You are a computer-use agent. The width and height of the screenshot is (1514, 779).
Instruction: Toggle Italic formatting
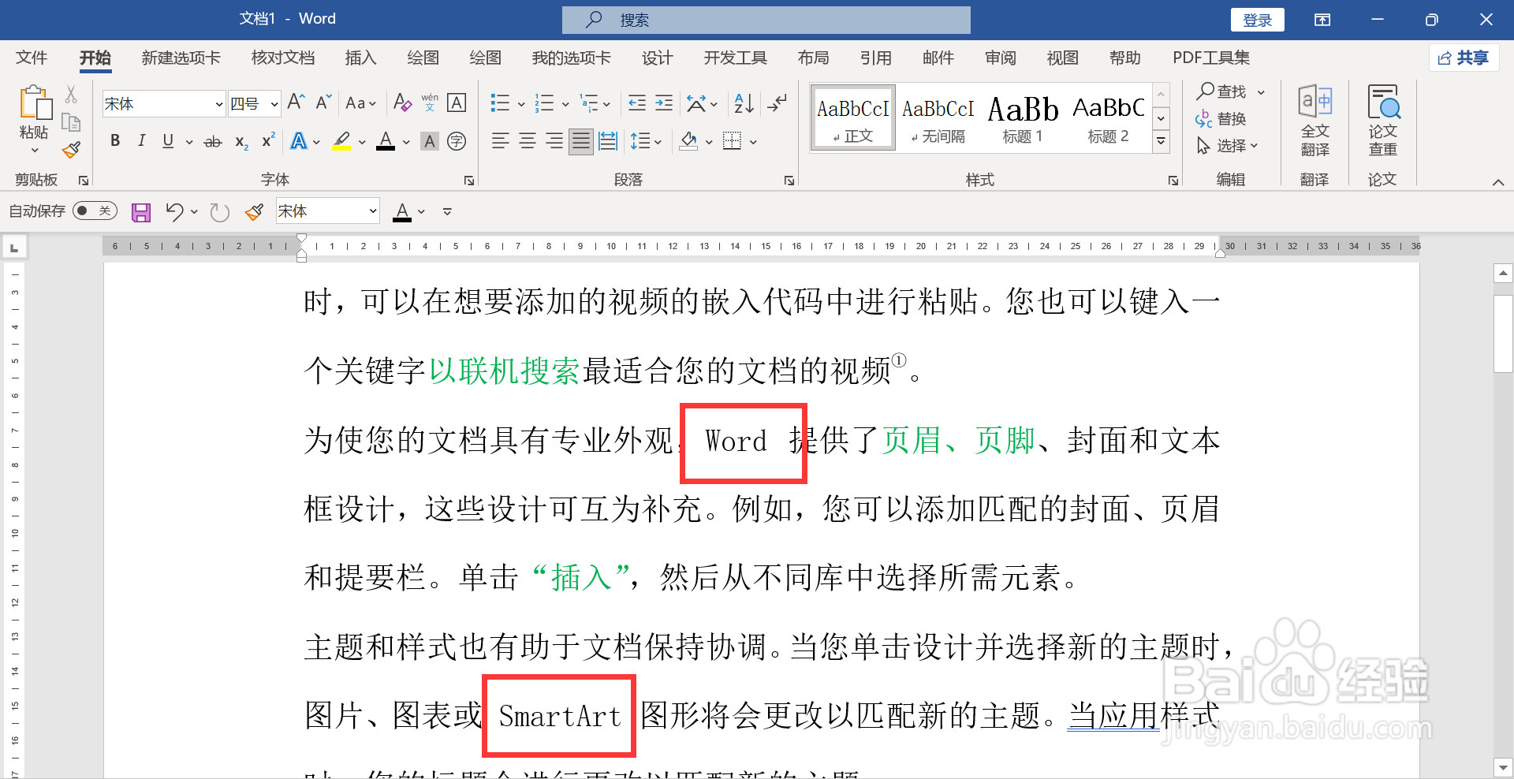141,141
